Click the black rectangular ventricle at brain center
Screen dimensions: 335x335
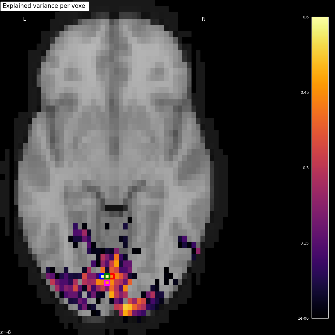(x=114, y=208)
